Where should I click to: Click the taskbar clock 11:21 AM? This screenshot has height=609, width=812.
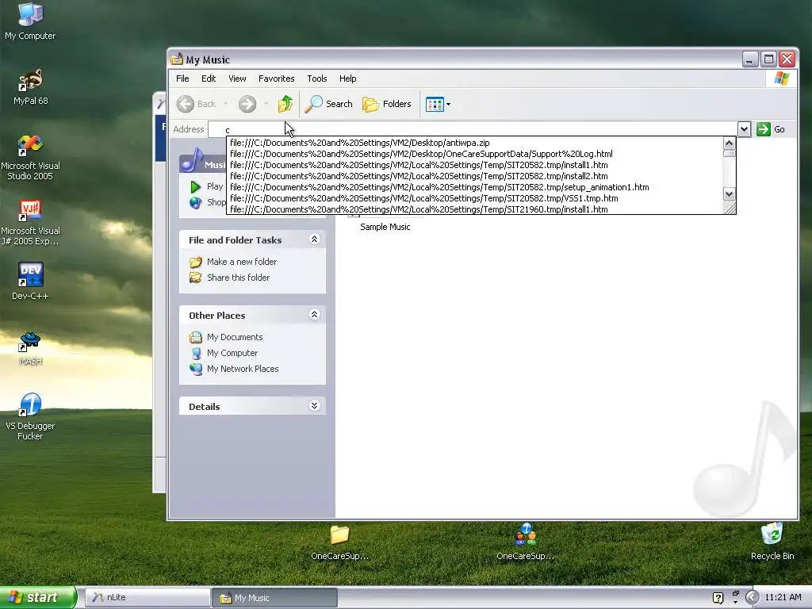click(x=783, y=598)
